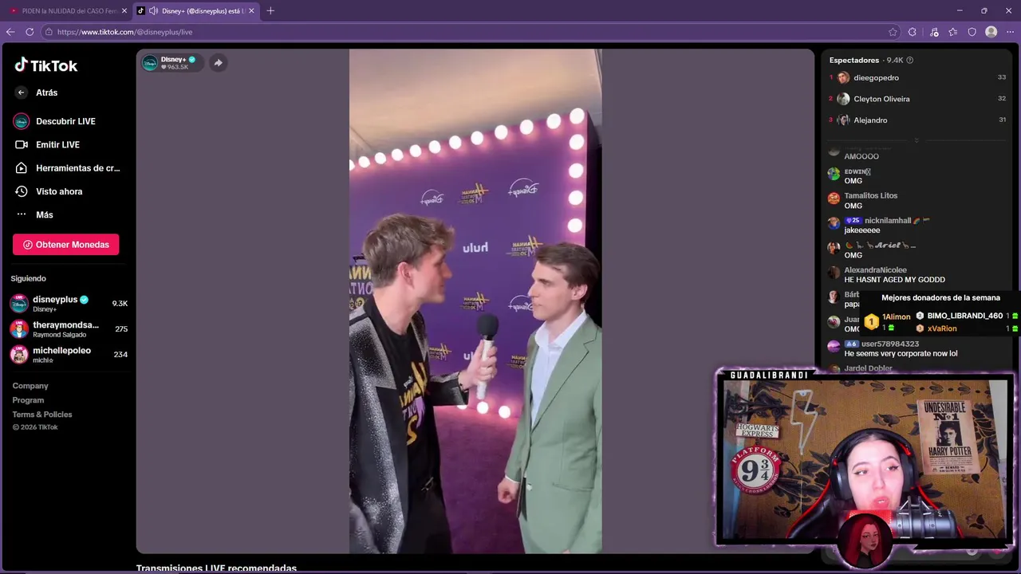The image size is (1021, 574).
Task: Click the live video player
Action: point(475,301)
